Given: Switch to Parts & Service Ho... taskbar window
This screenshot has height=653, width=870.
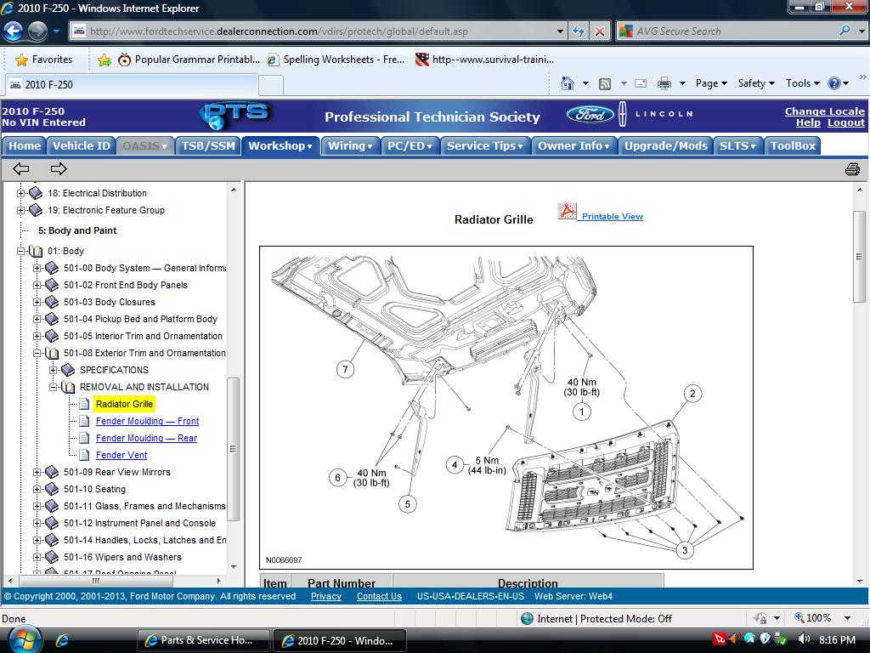Looking at the screenshot, I should point(203,640).
